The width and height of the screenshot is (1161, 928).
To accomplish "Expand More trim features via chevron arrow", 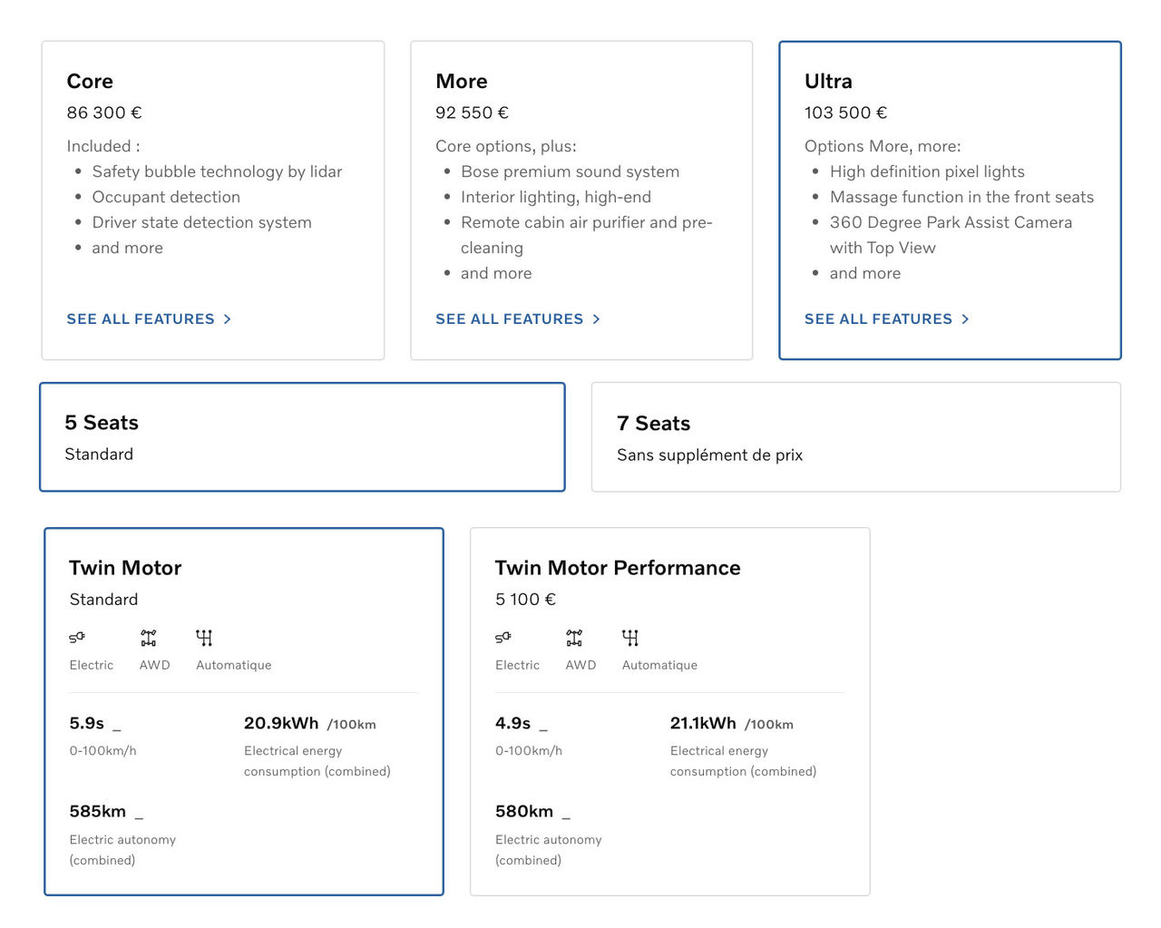I will coord(596,319).
